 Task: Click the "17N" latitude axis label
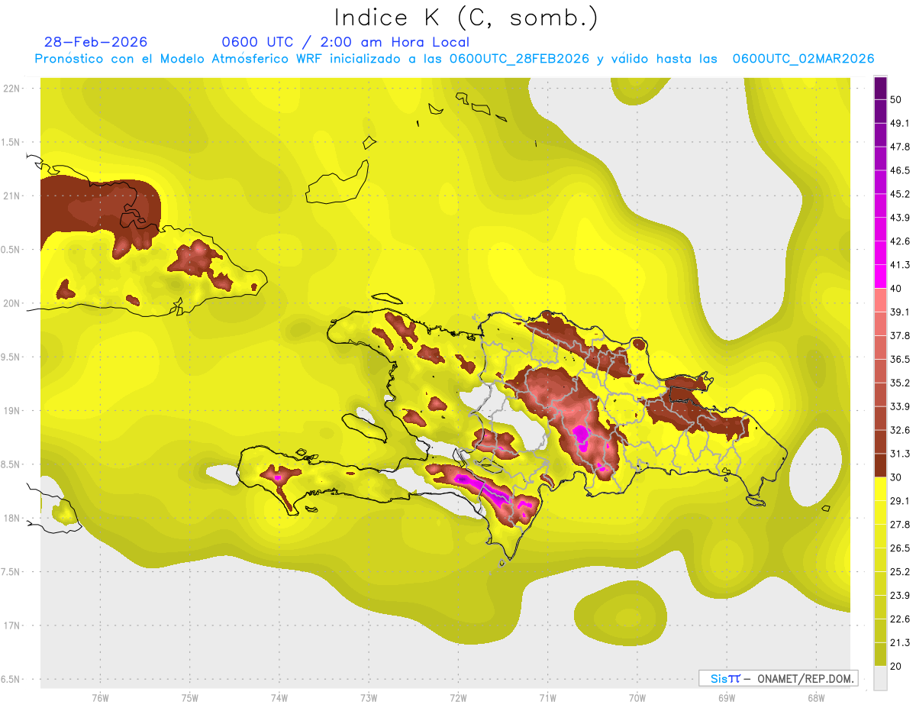click(12, 626)
